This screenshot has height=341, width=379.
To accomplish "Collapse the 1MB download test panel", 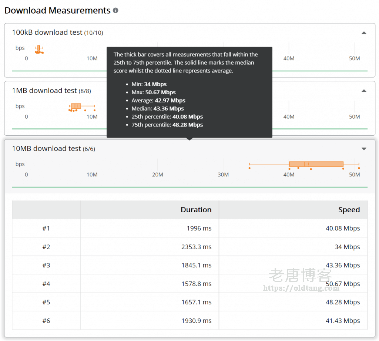I will click(364, 91).
